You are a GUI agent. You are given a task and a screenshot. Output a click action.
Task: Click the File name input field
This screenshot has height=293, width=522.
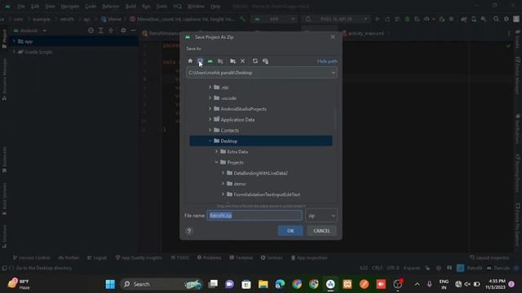[254, 216]
